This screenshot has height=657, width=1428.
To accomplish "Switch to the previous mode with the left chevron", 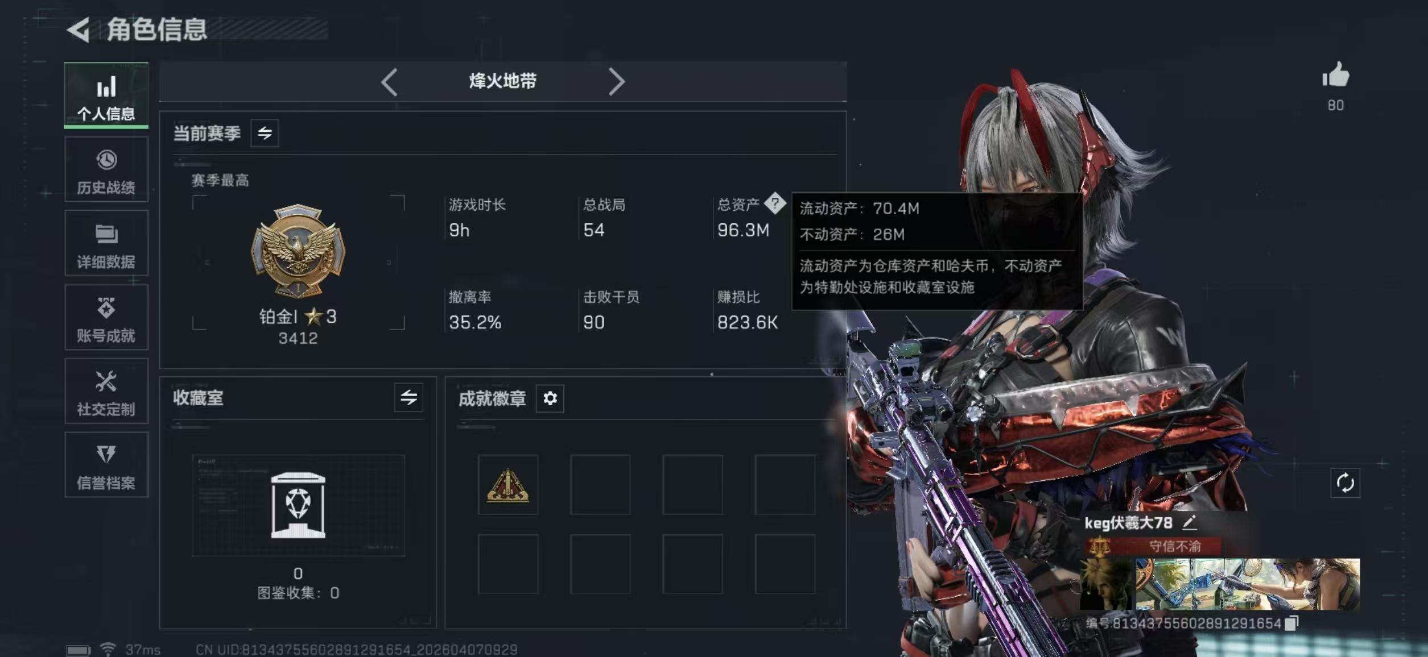I will point(389,82).
